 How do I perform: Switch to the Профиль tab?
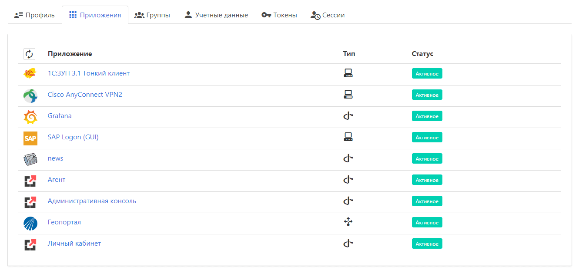click(35, 15)
